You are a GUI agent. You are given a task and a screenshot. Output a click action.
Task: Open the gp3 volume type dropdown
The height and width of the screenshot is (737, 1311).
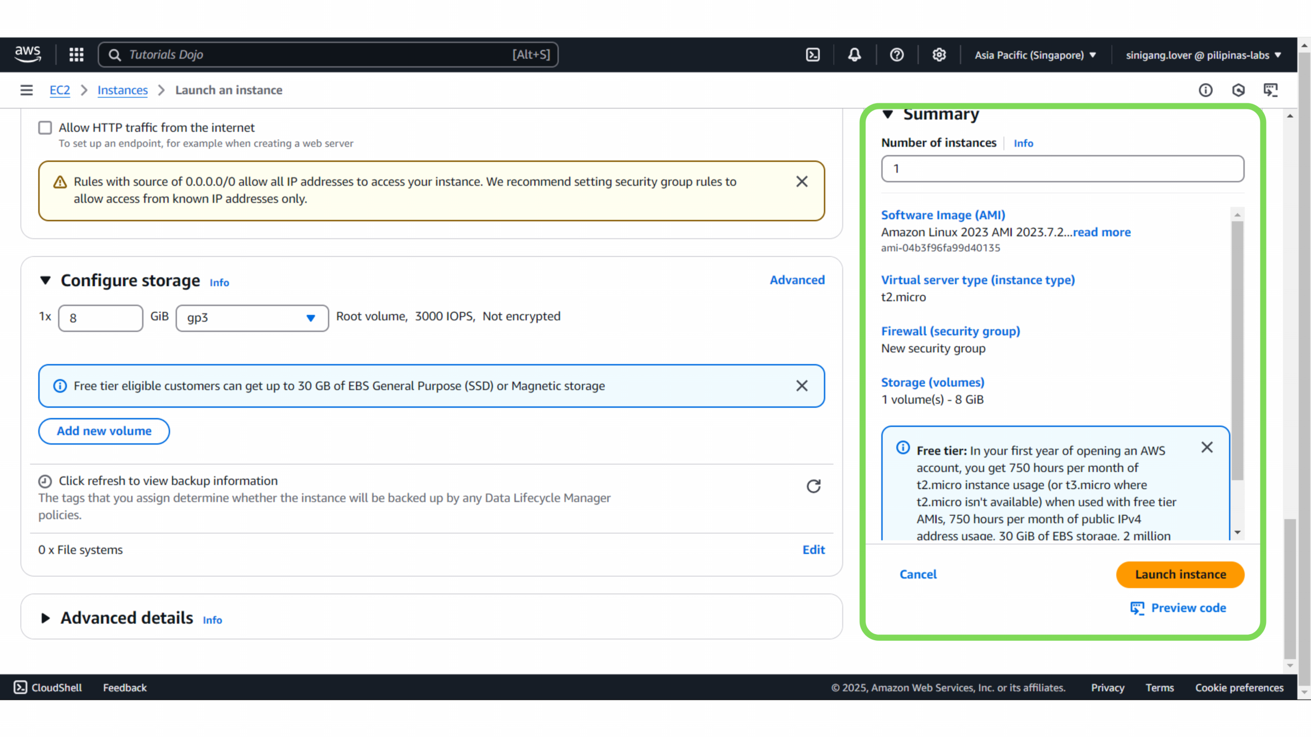(x=252, y=318)
